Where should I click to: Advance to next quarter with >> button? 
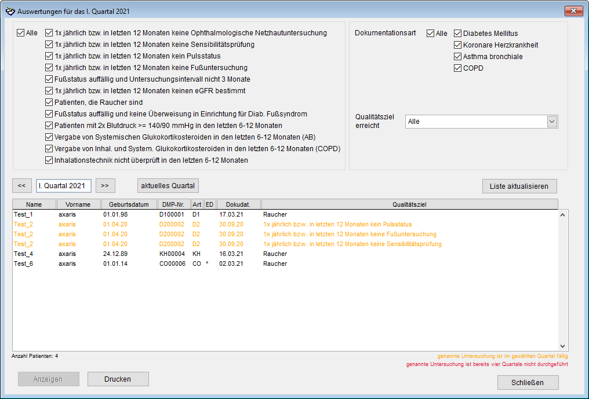[105, 186]
